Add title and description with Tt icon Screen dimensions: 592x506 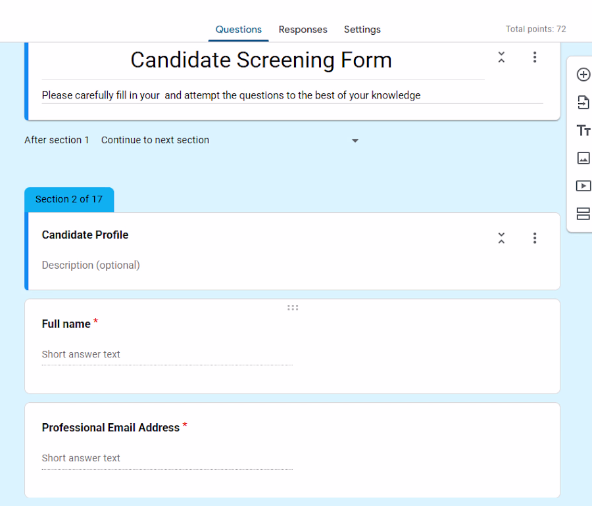point(583,131)
